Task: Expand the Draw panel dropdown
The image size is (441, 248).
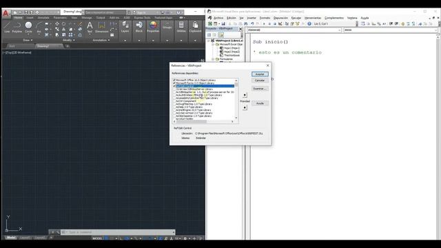Action: tap(28, 40)
